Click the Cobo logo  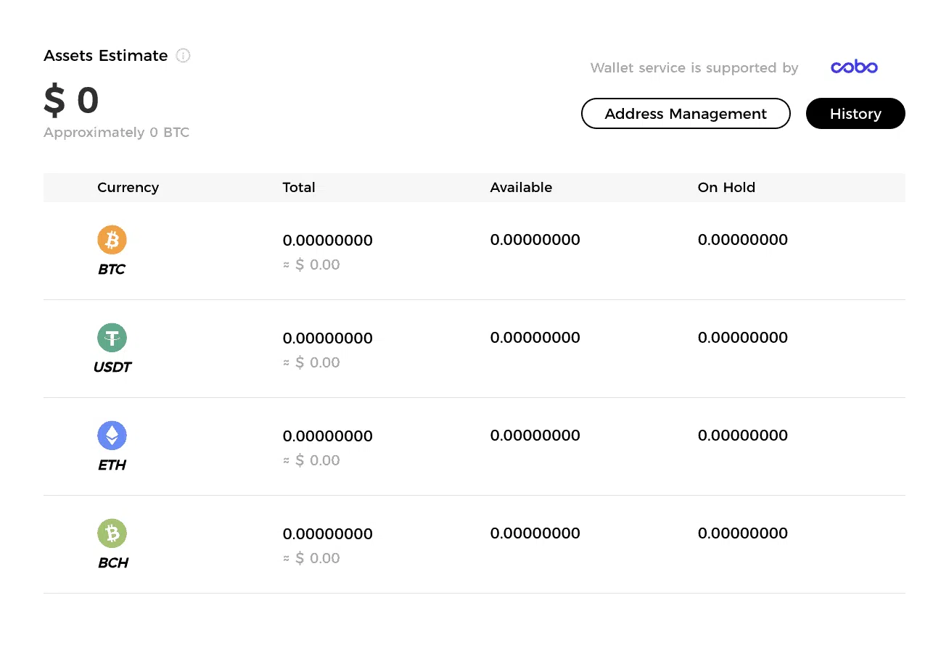pos(854,67)
